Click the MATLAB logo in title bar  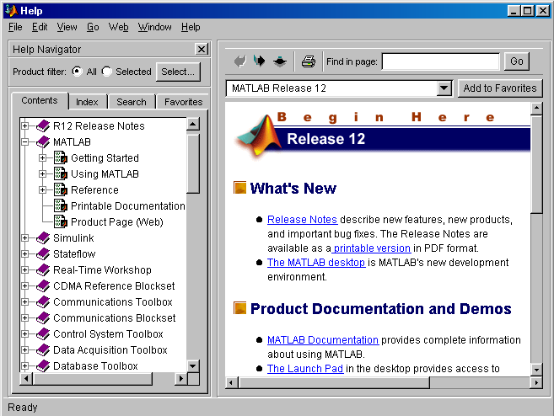point(11,10)
